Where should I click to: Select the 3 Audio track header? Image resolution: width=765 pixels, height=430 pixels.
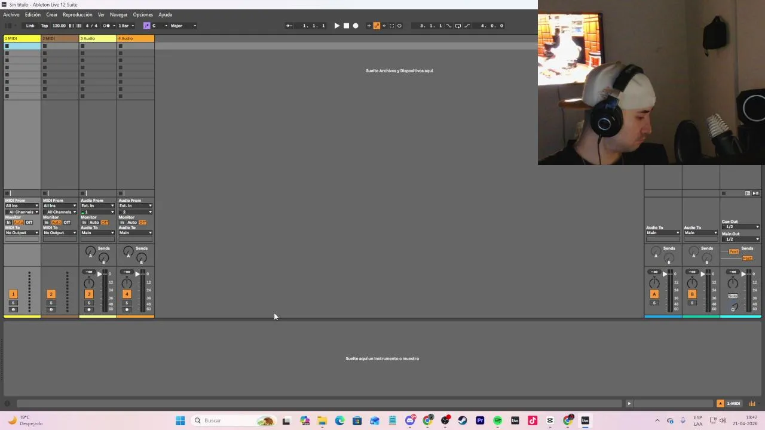pyautogui.click(x=97, y=38)
